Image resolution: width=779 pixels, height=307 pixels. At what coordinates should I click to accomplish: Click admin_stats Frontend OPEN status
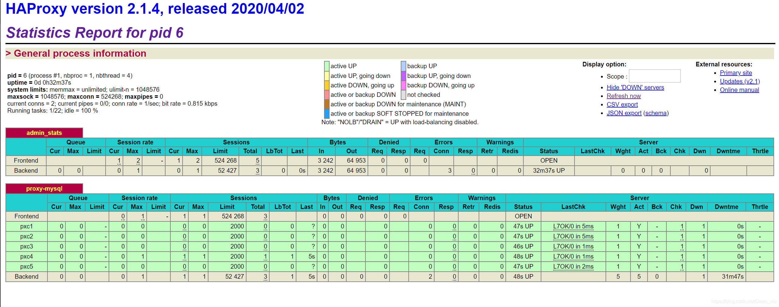click(x=549, y=161)
